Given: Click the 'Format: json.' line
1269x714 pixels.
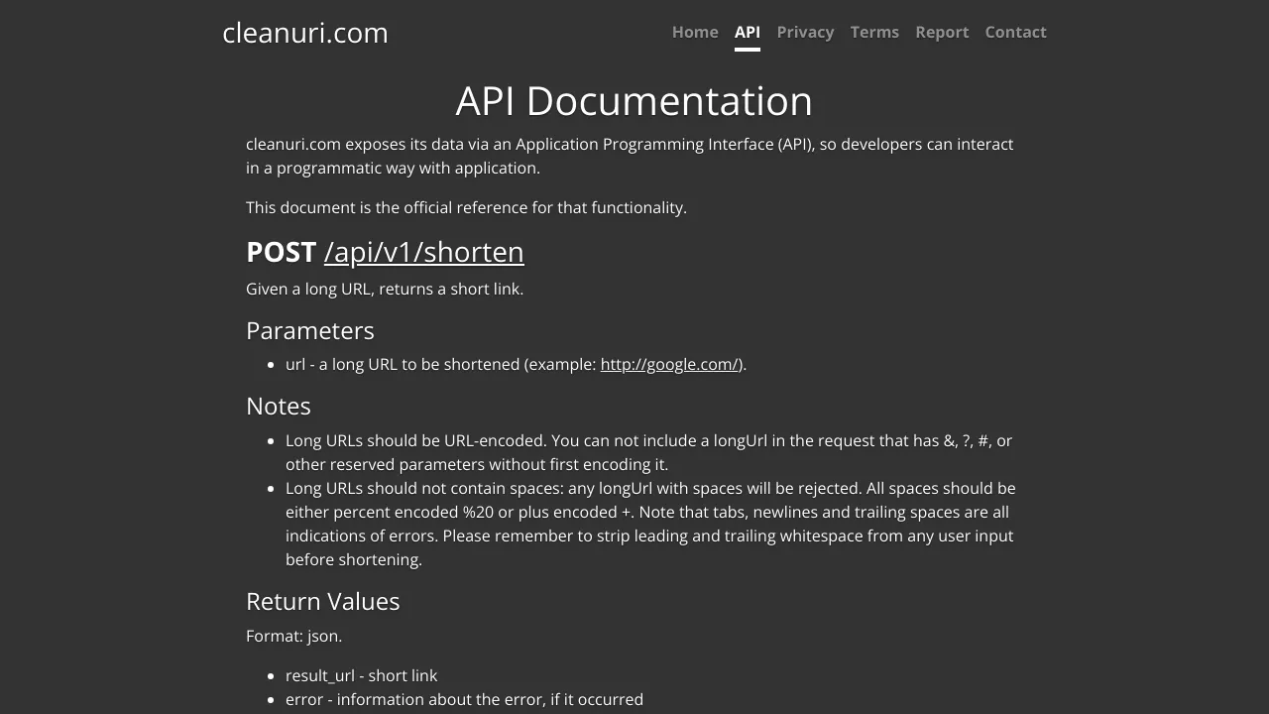Looking at the screenshot, I should click(294, 636).
